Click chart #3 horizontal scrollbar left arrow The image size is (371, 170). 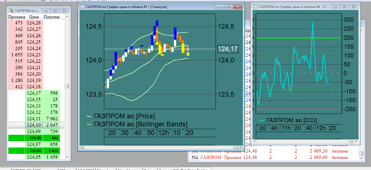(x=82, y=147)
